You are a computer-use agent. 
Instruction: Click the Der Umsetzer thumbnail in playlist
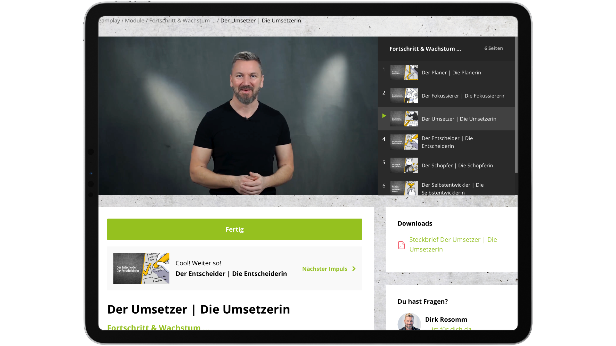(x=404, y=119)
